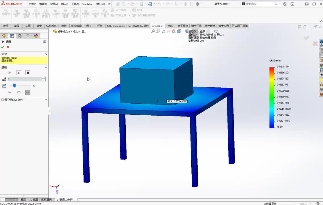Switch to the SOLIDWORKS 插件 tab
This screenshot has height=205, width=323.
[138, 26]
